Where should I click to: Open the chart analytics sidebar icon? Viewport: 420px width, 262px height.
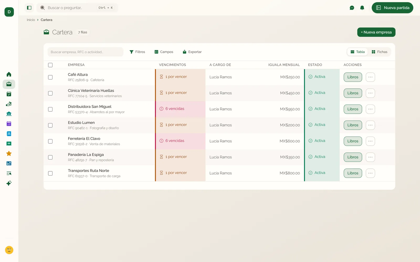point(9,163)
